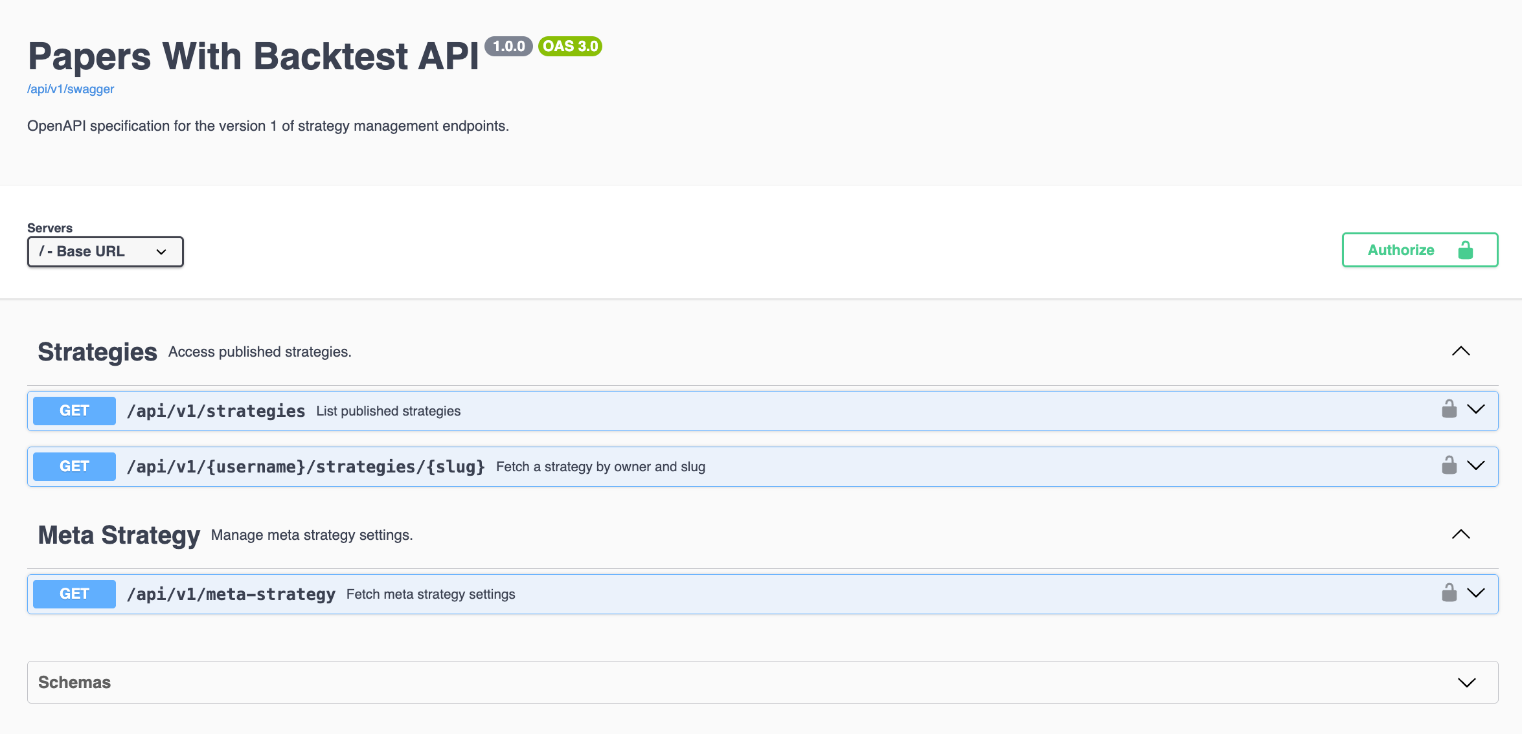
Task: Click the OAS 3.0 version badge
Action: pos(570,47)
